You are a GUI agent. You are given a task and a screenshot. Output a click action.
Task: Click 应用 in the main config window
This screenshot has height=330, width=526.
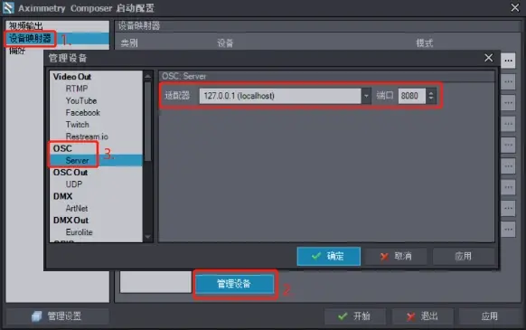490,316
